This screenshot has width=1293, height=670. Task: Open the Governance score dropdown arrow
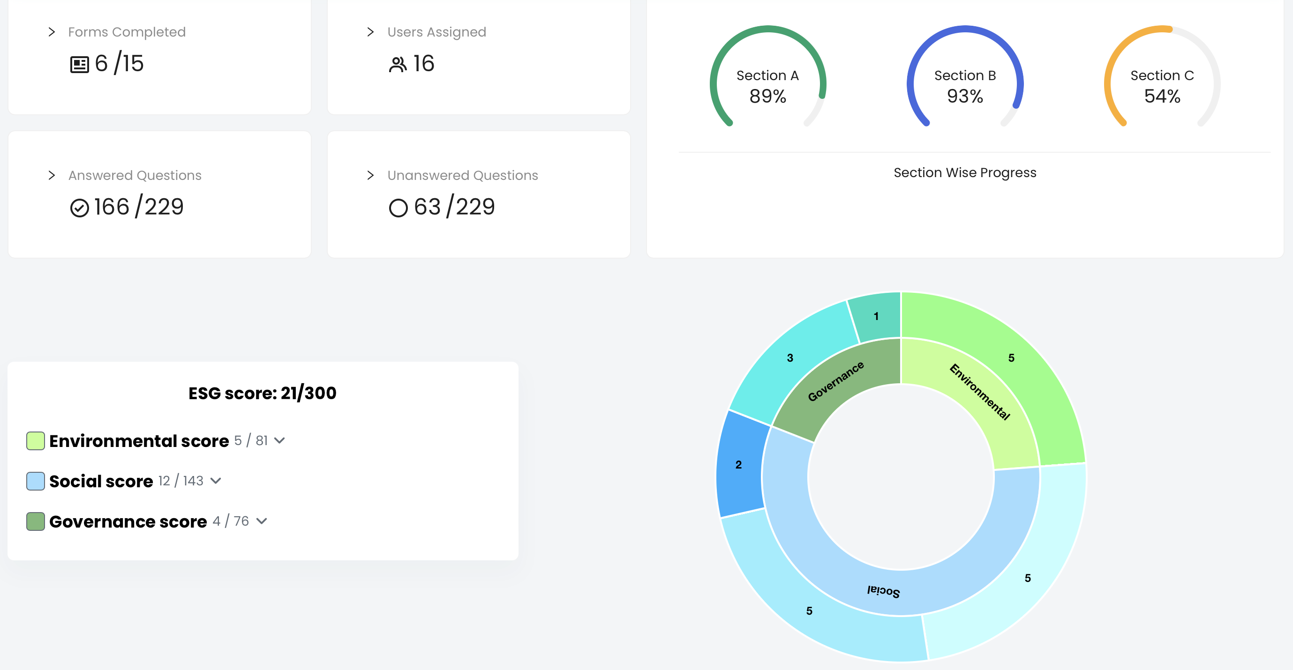pos(262,521)
